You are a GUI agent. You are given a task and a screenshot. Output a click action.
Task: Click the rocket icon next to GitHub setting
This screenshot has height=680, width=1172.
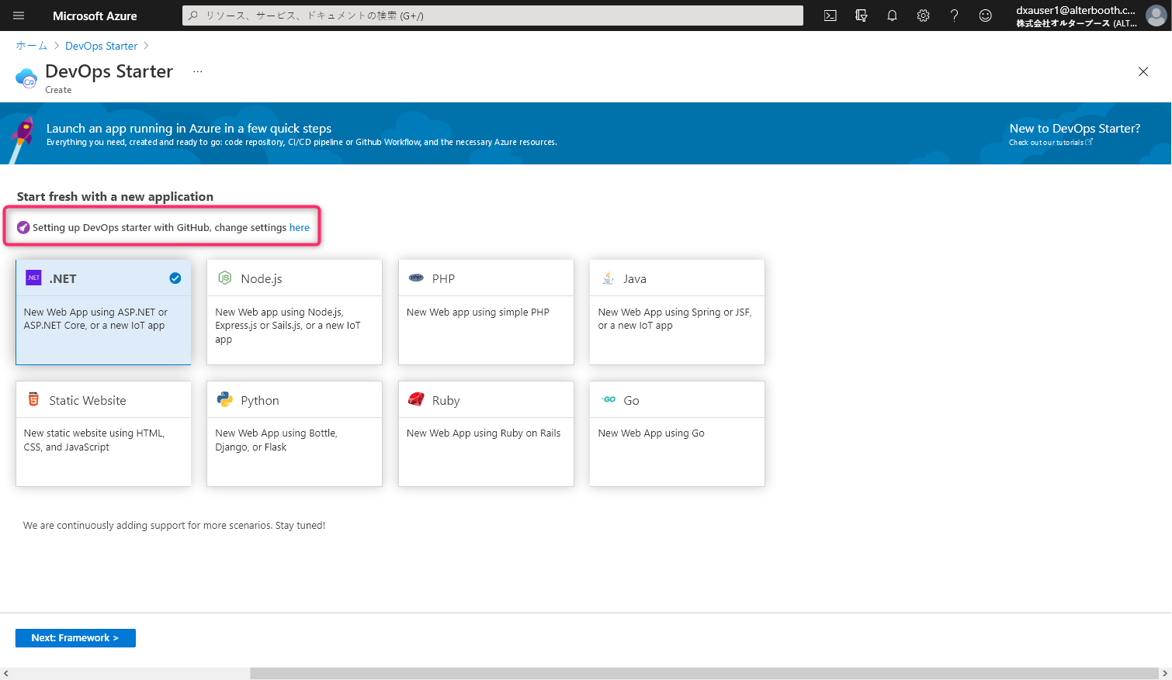(23, 227)
